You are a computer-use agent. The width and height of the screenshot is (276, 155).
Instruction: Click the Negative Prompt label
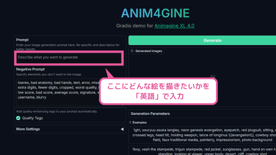click(30, 69)
